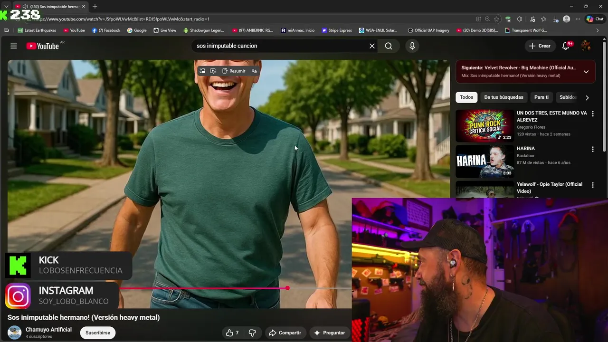Click the Crear button
The width and height of the screenshot is (608, 342).
click(x=540, y=46)
